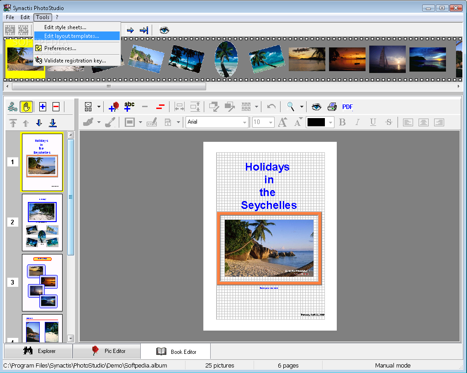Switch to the Explorer tab
This screenshot has width=467, height=373.
click(38, 351)
